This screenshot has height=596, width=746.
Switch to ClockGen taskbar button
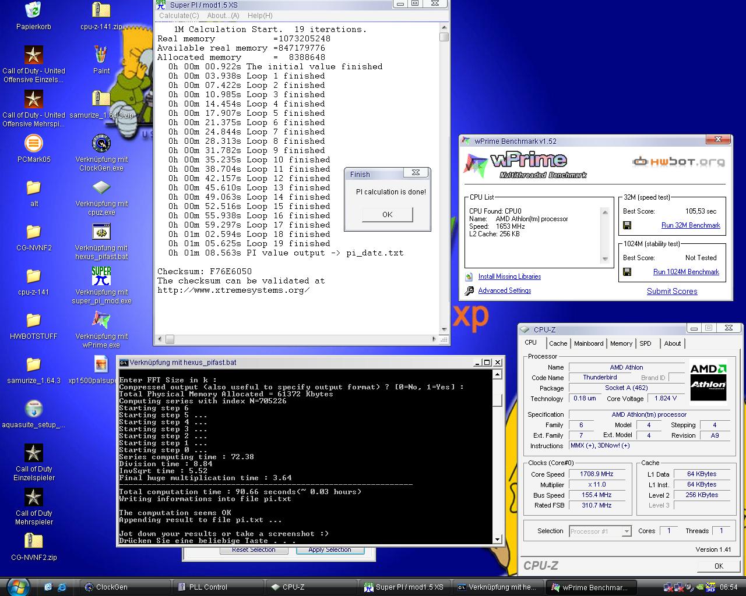pos(124,587)
